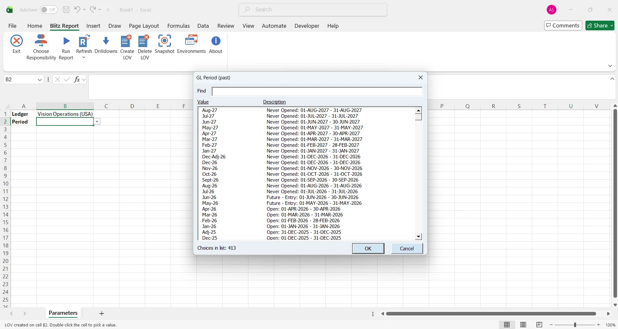Switch to Page Break Preview in status bar

click(540, 325)
